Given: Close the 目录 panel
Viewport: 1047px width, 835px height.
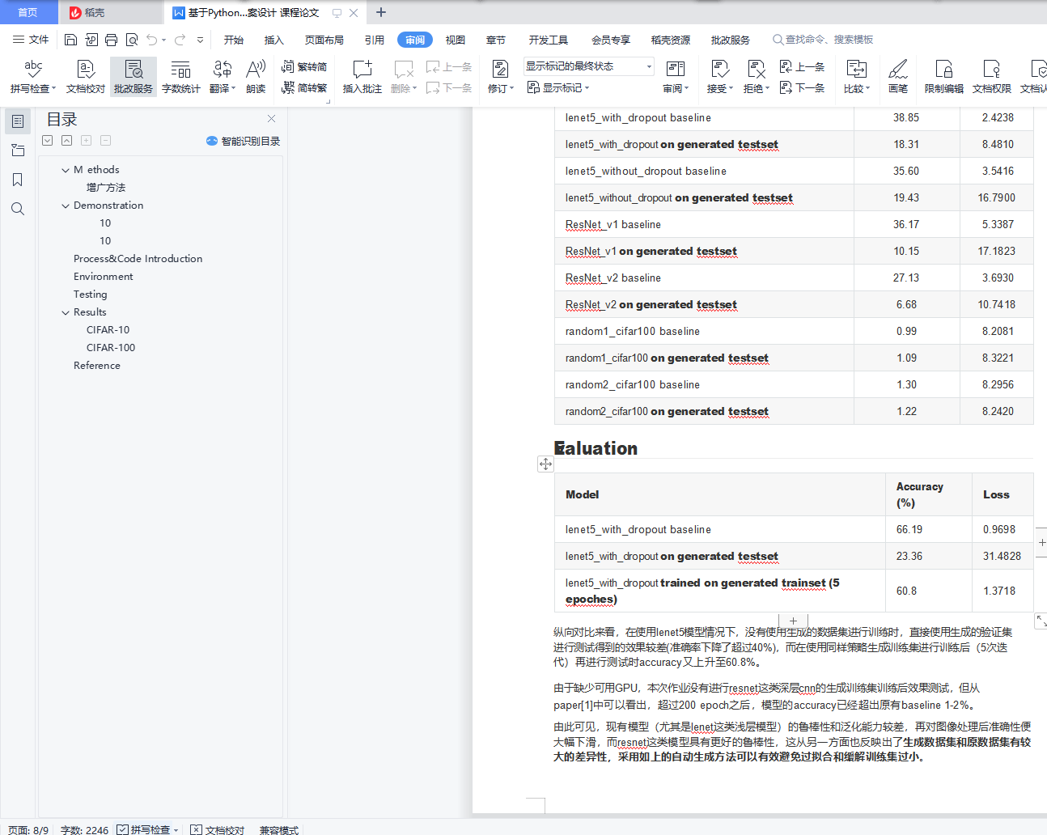Looking at the screenshot, I should pyautogui.click(x=272, y=119).
